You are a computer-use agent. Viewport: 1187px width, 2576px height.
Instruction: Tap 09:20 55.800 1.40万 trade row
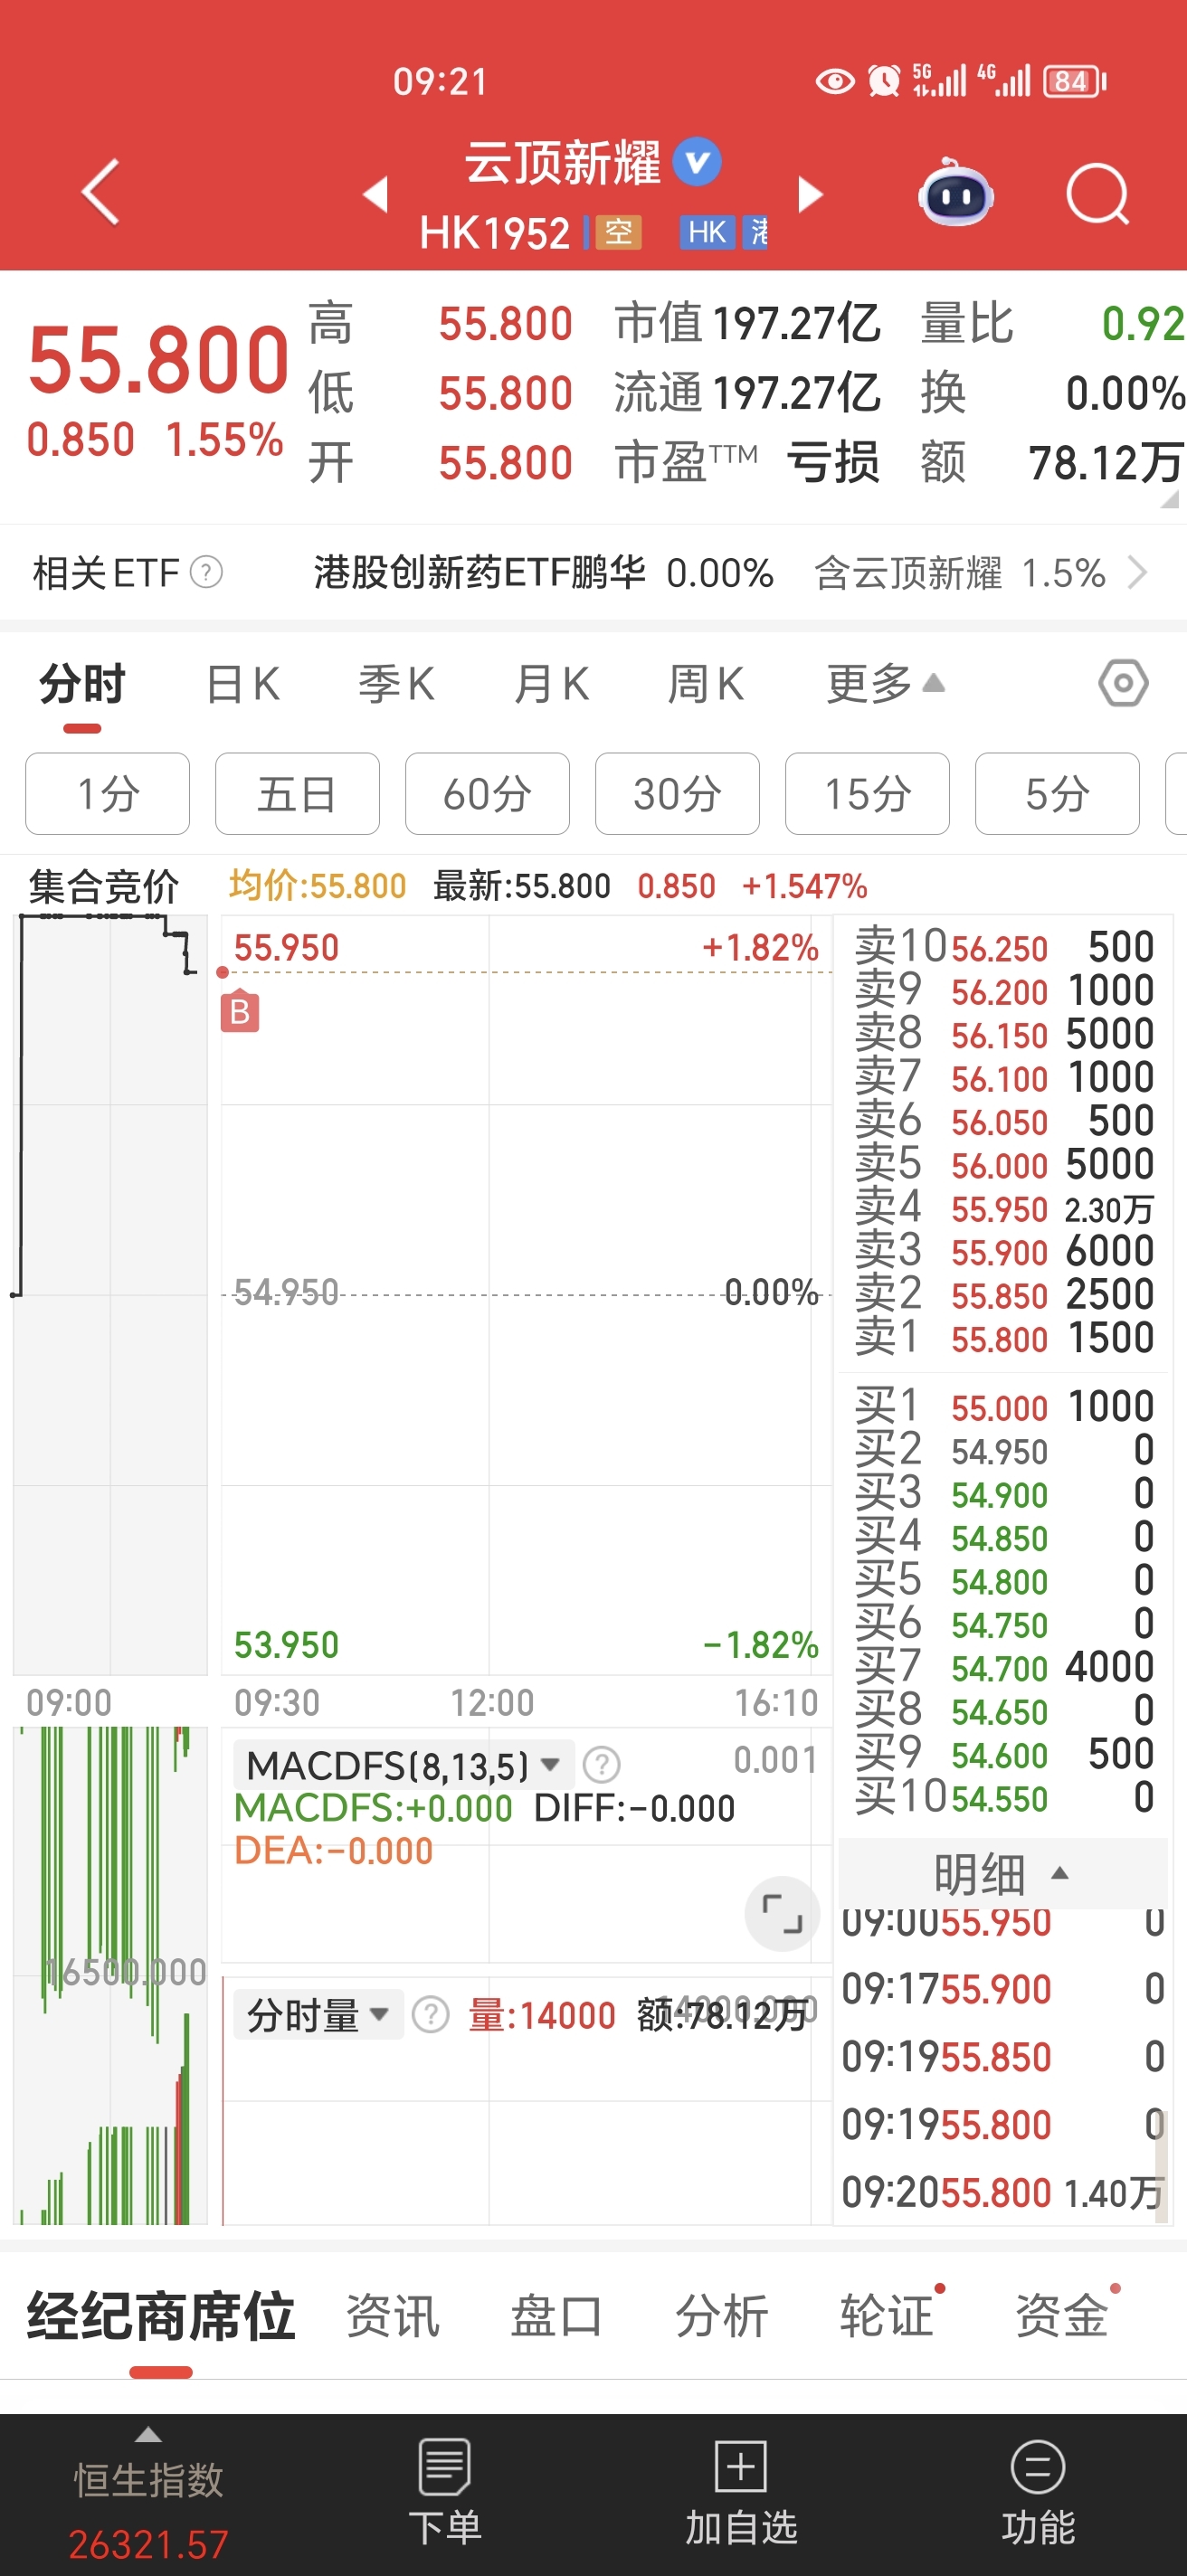coord(1003,2192)
